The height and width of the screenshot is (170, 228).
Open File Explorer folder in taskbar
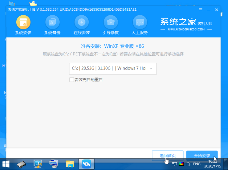(70, 164)
